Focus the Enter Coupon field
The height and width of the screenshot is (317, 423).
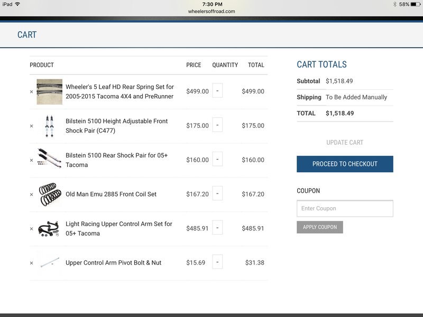345,208
